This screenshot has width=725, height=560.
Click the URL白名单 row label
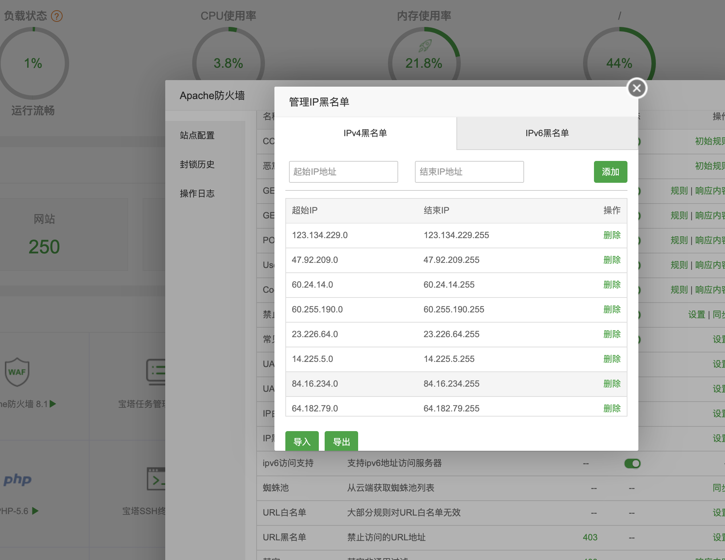pyautogui.click(x=284, y=513)
